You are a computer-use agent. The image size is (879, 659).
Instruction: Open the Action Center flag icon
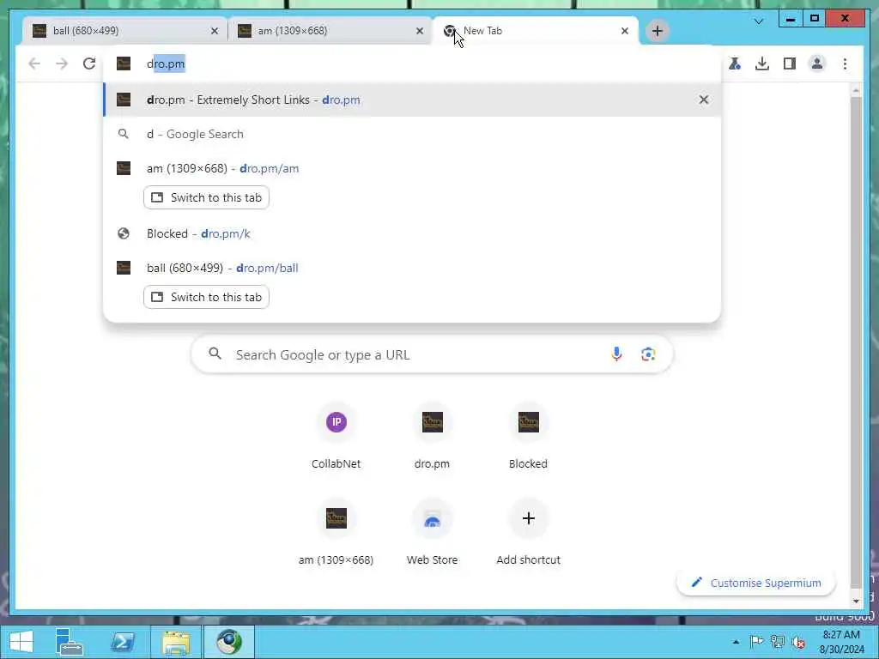pyautogui.click(x=756, y=642)
